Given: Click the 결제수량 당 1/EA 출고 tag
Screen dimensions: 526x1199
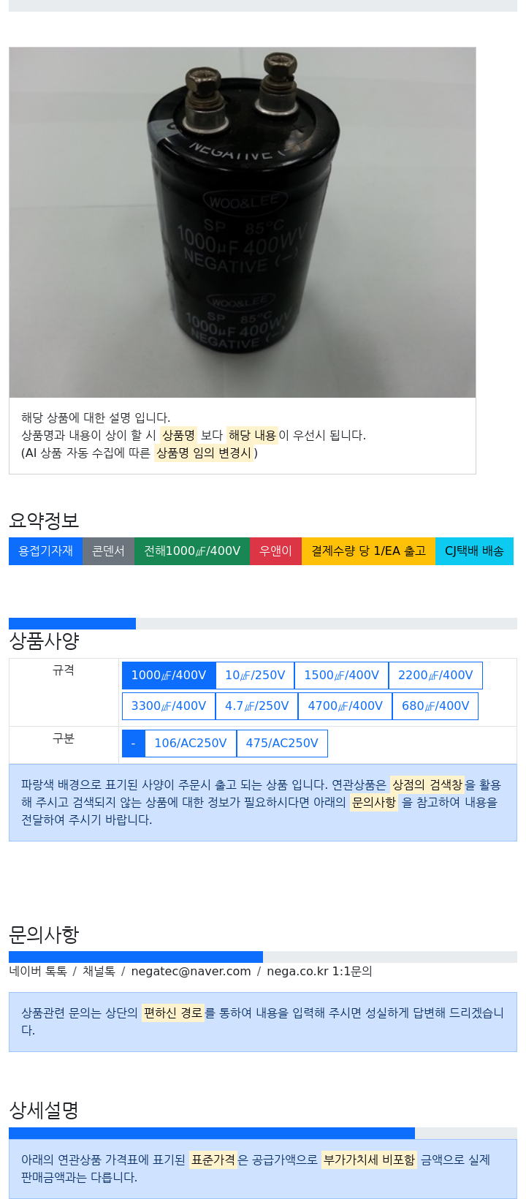Looking at the screenshot, I should [x=368, y=551].
